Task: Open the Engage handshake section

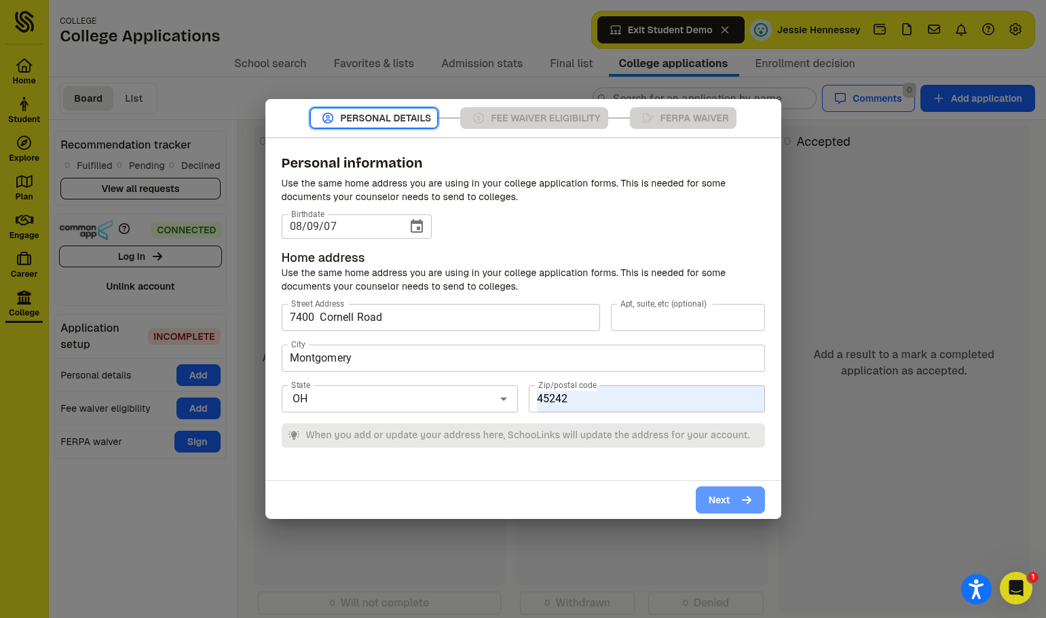Action: (x=24, y=226)
